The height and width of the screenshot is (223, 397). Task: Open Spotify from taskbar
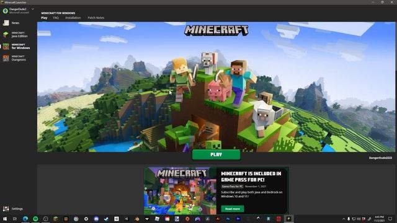click(35, 219)
